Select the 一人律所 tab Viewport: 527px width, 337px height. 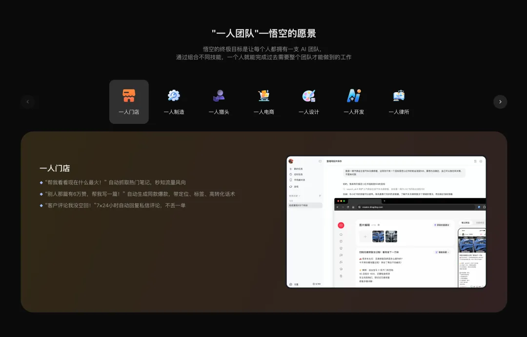[399, 102]
